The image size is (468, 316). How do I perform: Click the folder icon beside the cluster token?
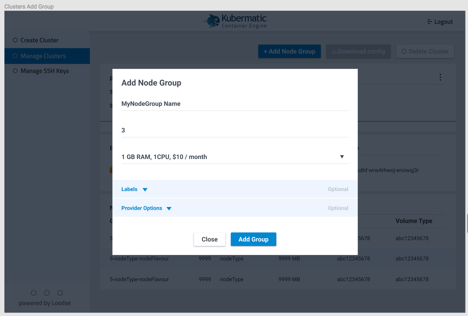point(111,170)
